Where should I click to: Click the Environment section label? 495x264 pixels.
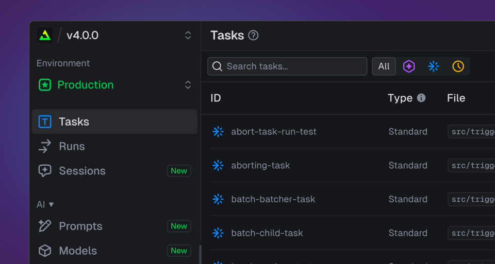click(63, 63)
